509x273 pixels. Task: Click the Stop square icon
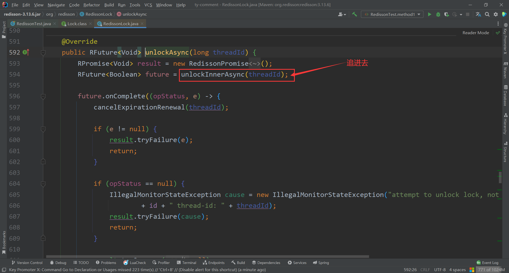pos(468,14)
